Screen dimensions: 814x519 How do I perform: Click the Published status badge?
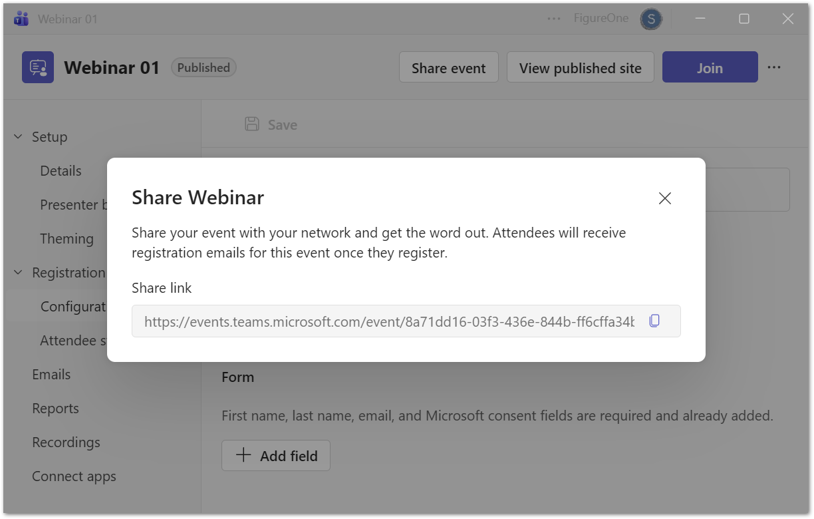click(203, 67)
